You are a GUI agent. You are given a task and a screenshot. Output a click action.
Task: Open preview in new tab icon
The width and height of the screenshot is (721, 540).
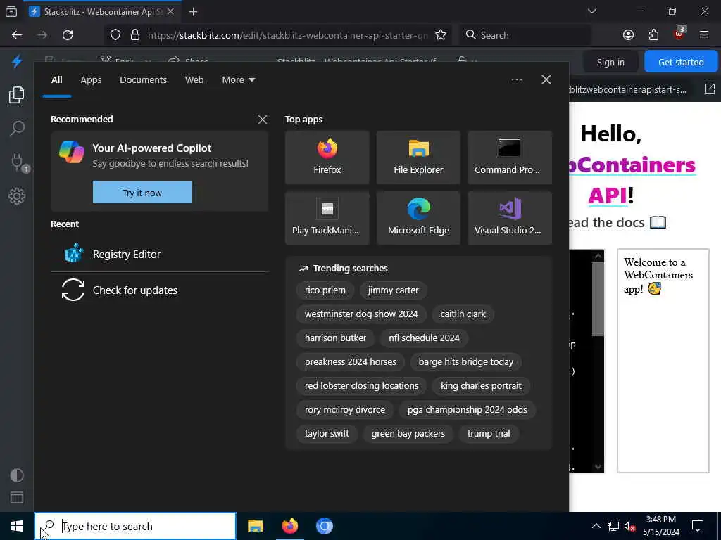click(x=710, y=89)
